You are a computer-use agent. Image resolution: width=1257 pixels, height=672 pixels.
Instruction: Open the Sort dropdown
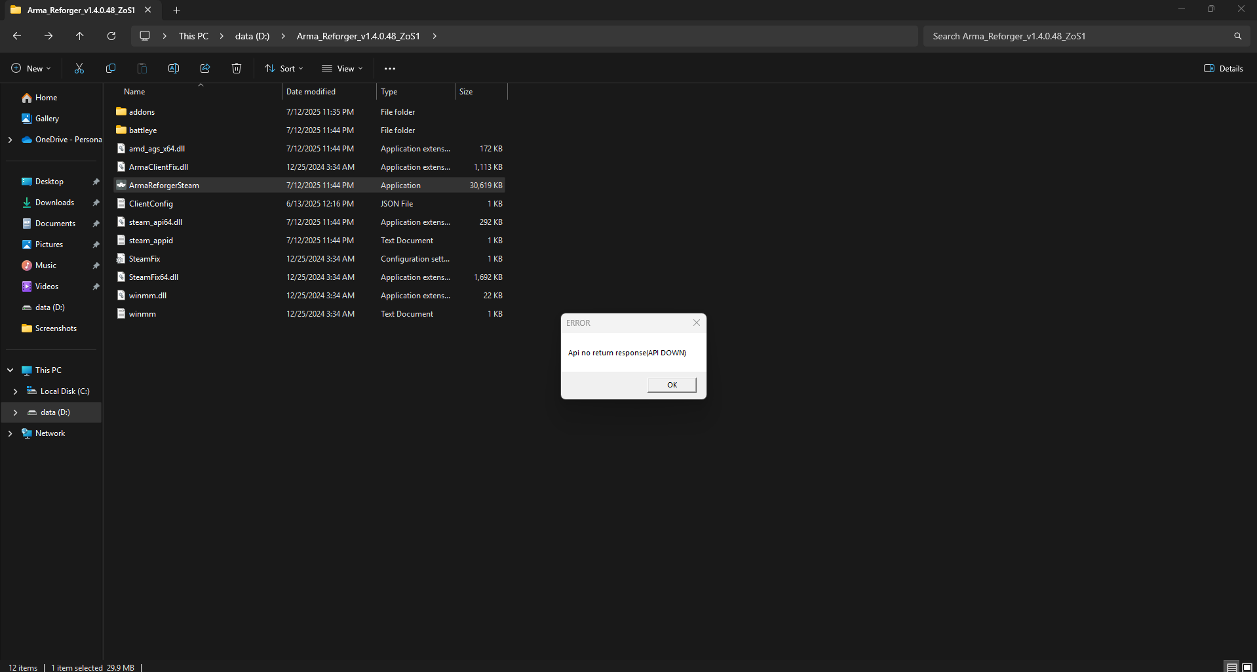(284, 68)
